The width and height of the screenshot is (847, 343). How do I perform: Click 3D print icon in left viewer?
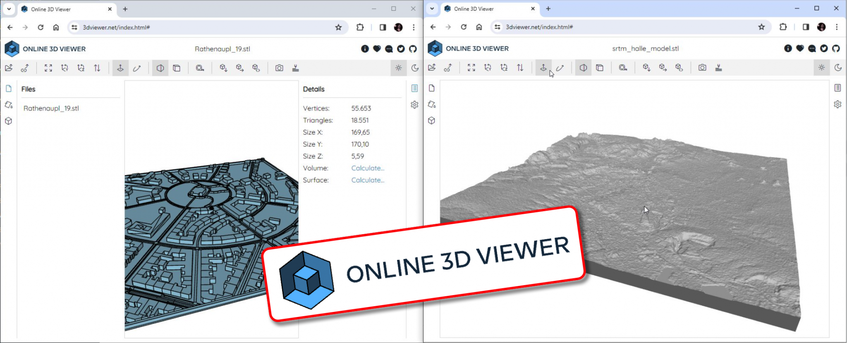pos(296,68)
